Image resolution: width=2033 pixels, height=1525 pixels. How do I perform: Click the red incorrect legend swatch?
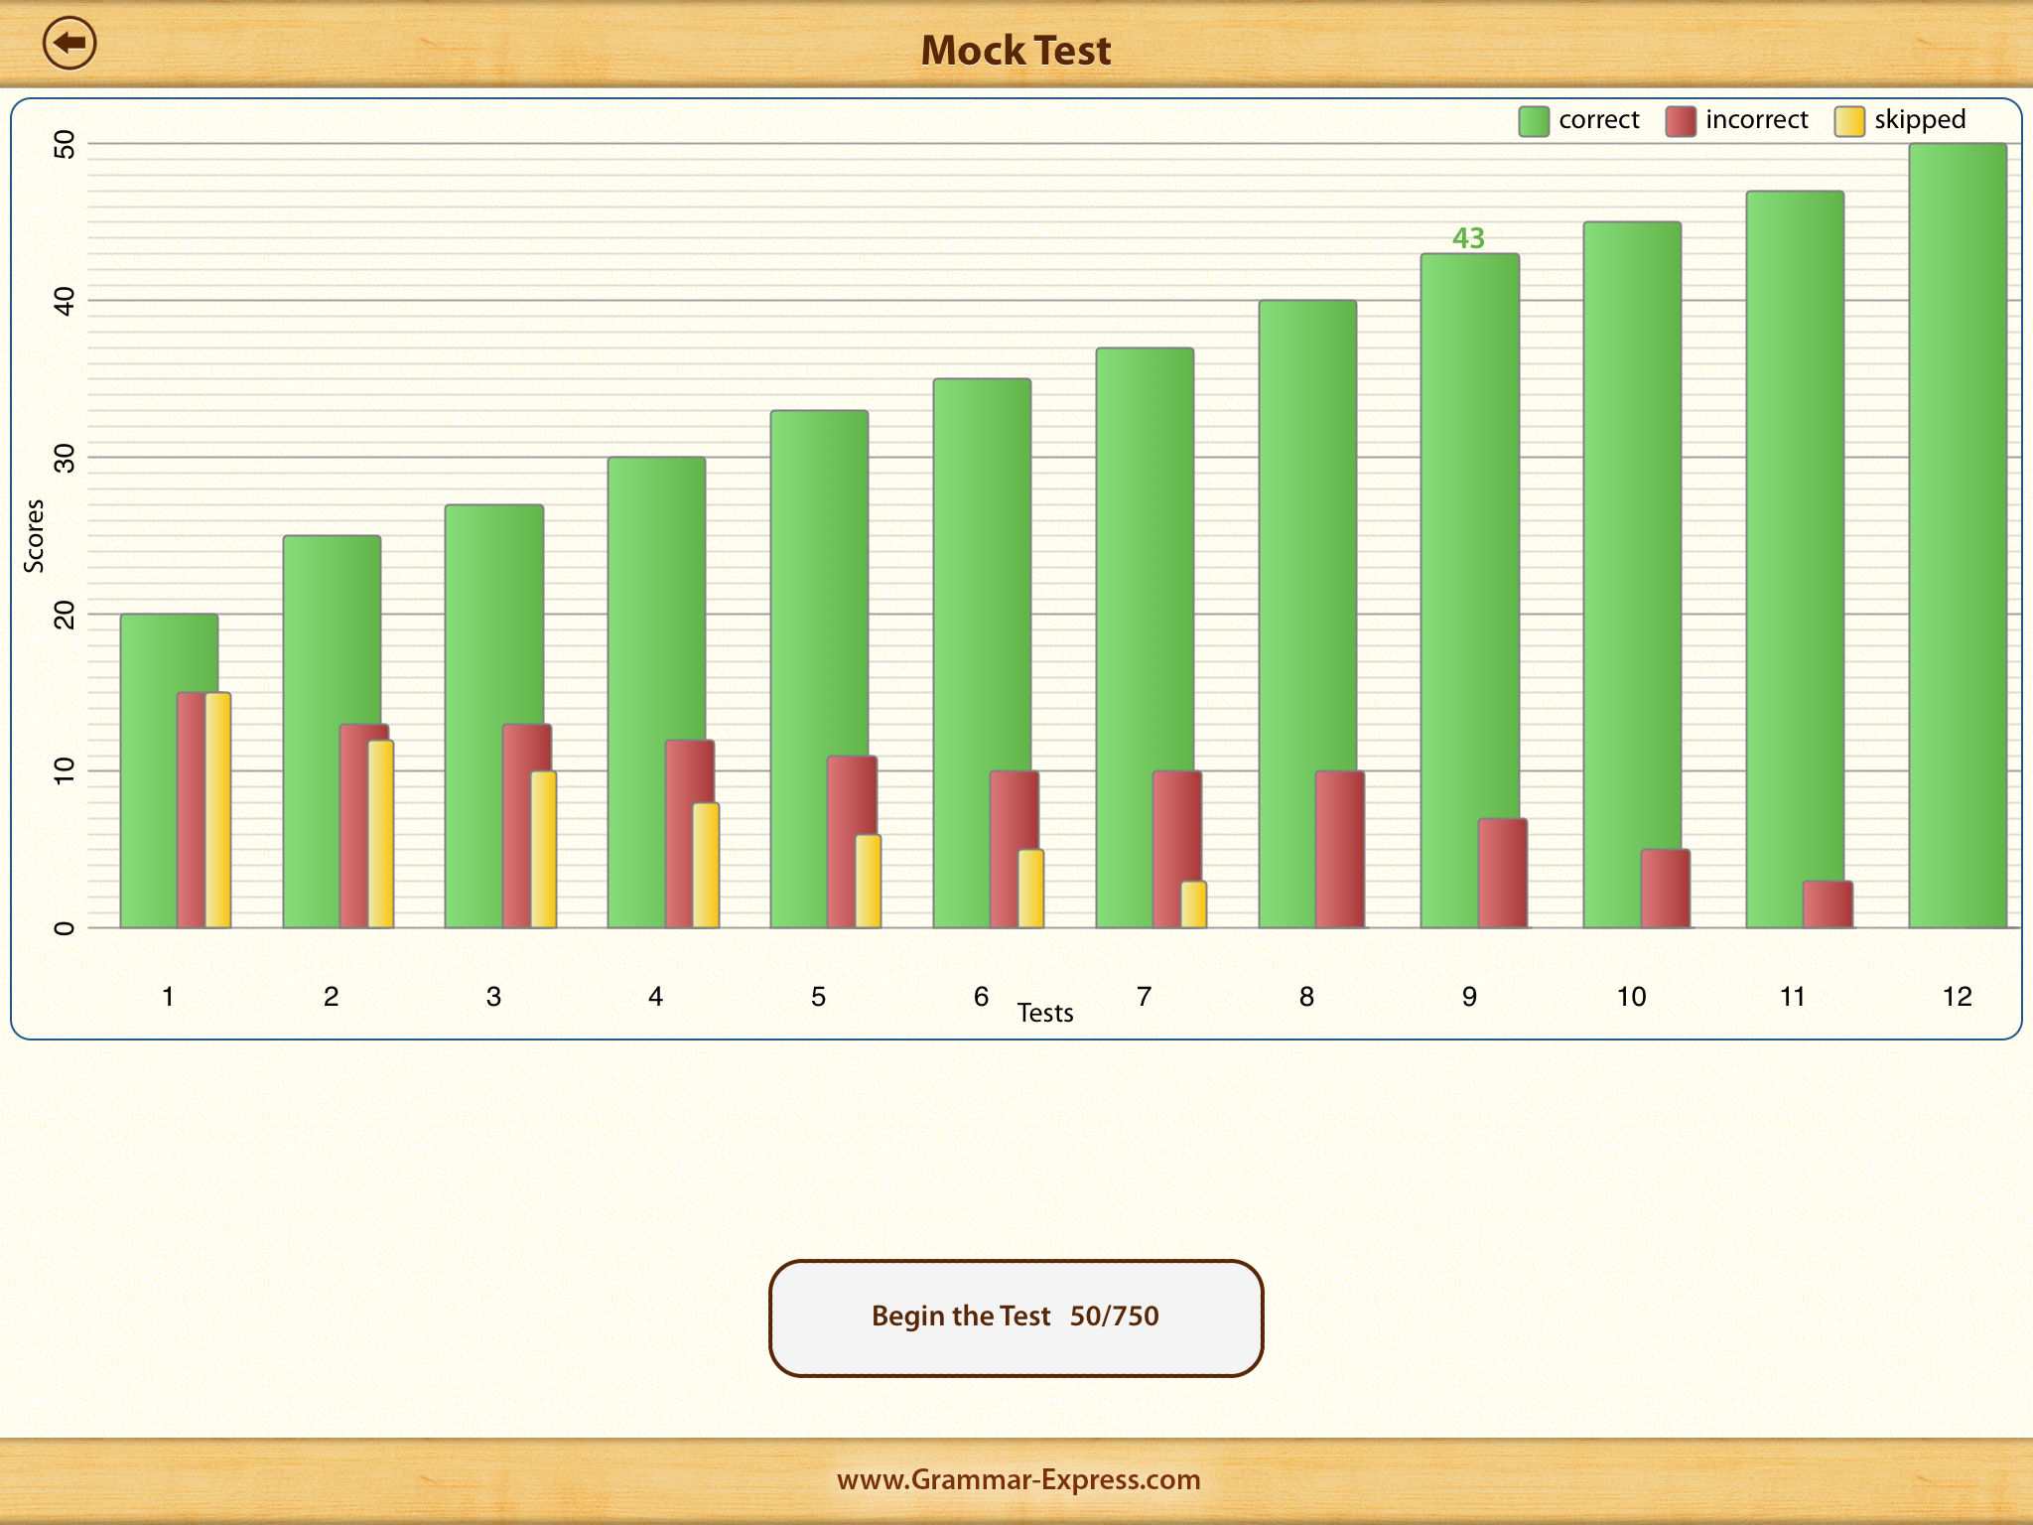coord(1680,121)
